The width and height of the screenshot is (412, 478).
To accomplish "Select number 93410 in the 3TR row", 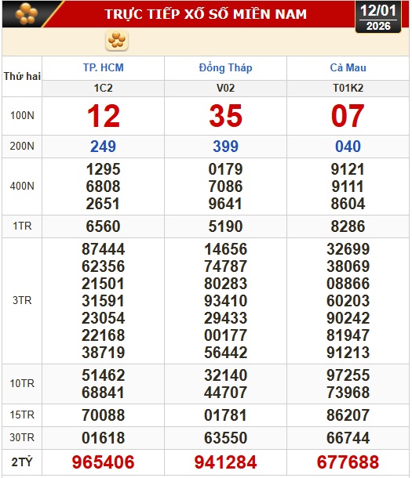I will pyautogui.click(x=225, y=301).
